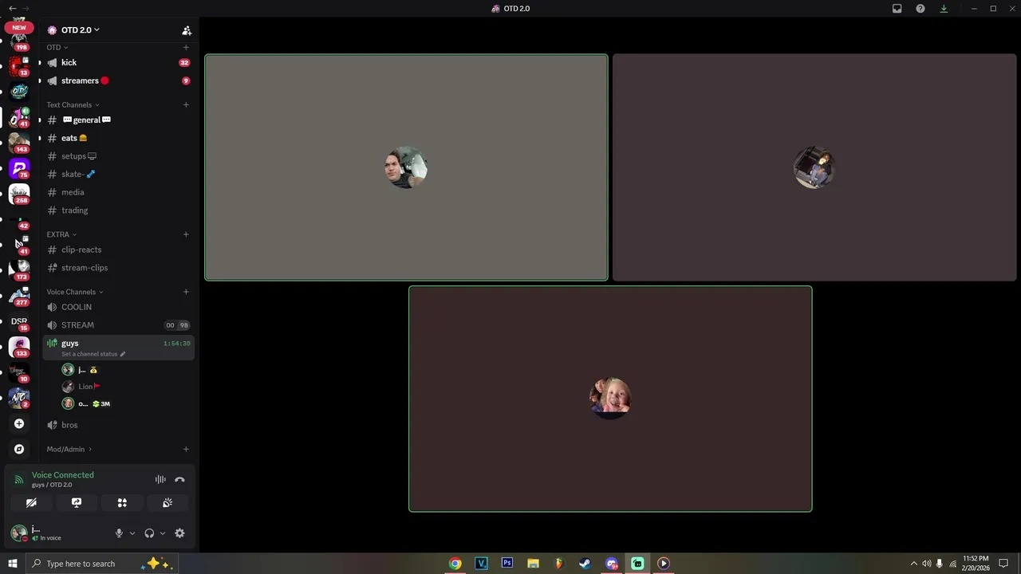The height and width of the screenshot is (574, 1021).
Task: Open the setups text channel
Action: [x=118, y=156]
